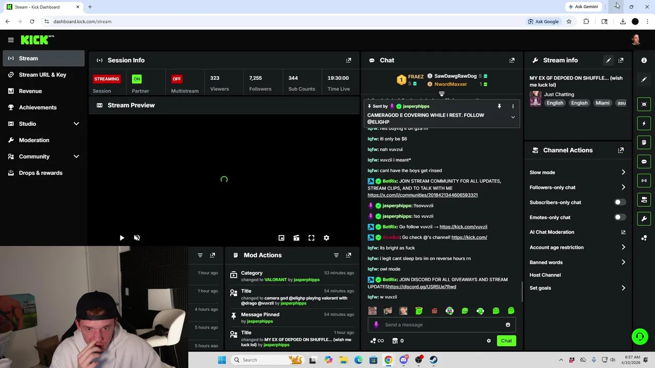Pop out the Chat panel

pos(512,60)
